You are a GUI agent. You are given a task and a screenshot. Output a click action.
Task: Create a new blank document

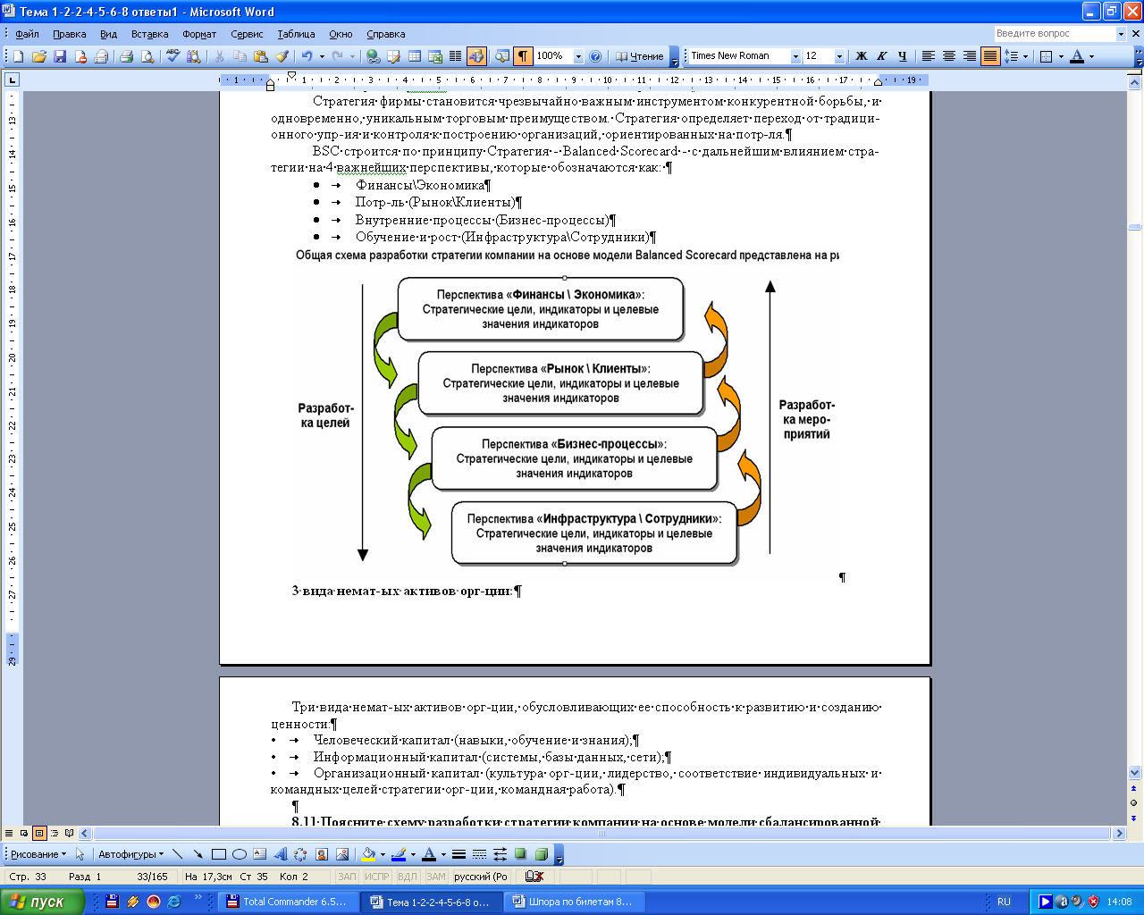click(18, 56)
